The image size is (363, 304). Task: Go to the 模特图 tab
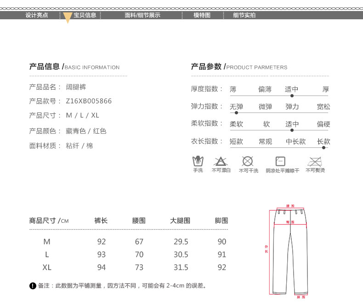click(202, 15)
